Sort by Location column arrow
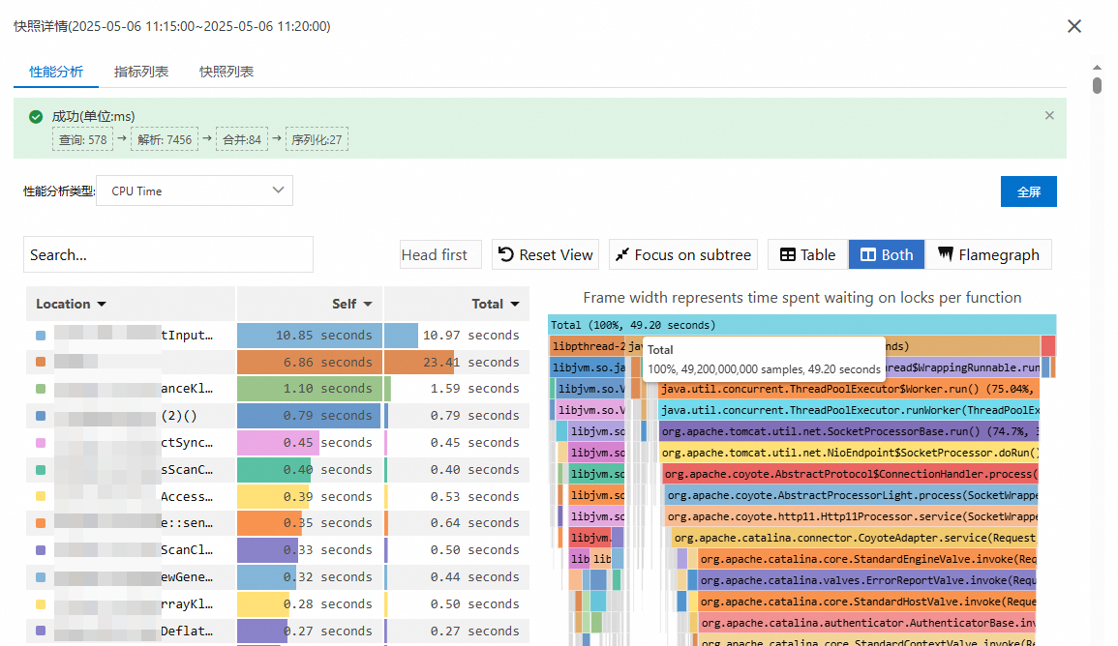The image size is (1118, 646). [102, 304]
